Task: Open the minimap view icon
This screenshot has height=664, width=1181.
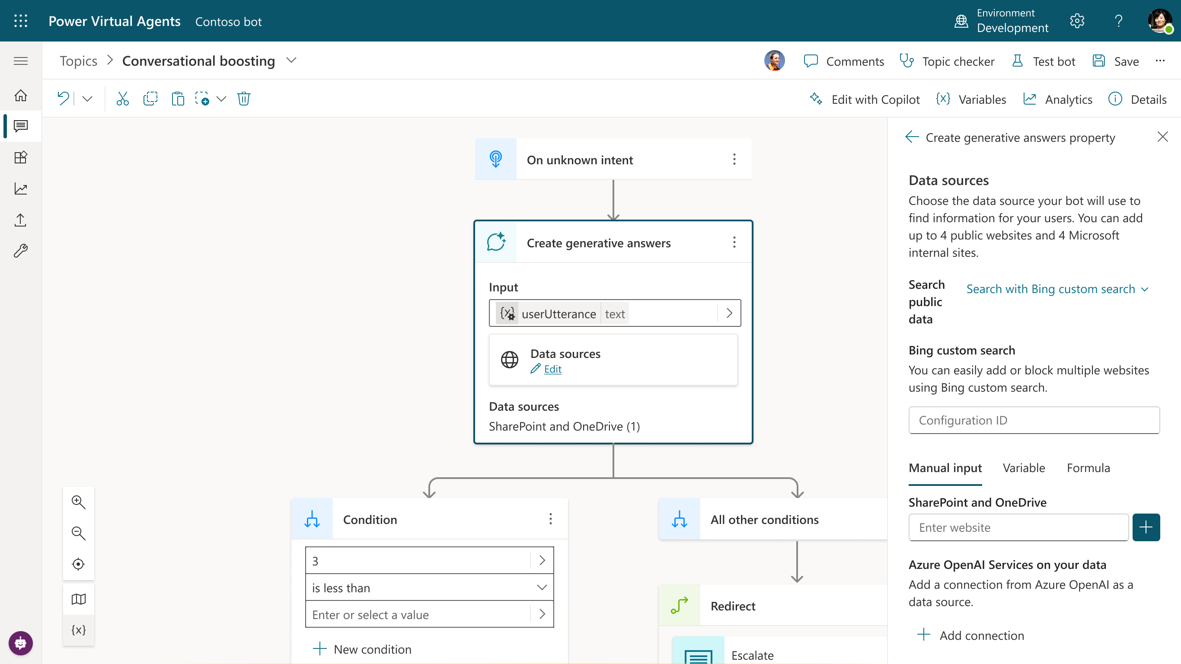Action: [x=78, y=599]
